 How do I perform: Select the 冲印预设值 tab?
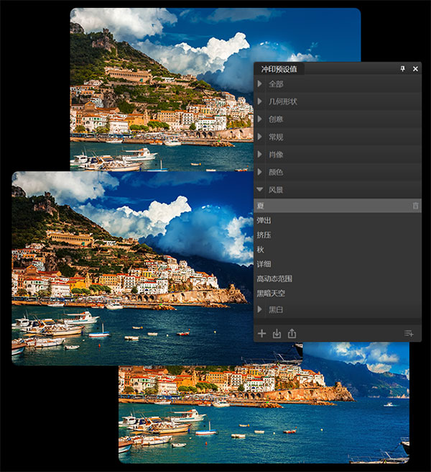tap(279, 69)
